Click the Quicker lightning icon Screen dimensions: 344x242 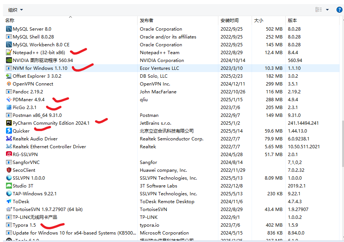[9, 131]
